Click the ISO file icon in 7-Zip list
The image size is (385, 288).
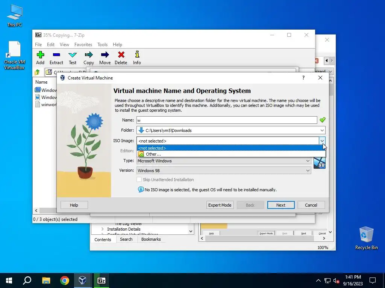(x=38, y=90)
